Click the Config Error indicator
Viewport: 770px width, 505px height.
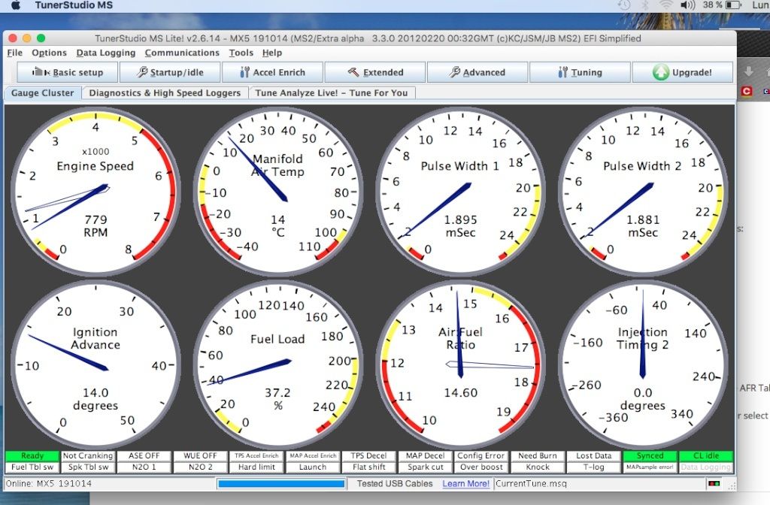481,456
